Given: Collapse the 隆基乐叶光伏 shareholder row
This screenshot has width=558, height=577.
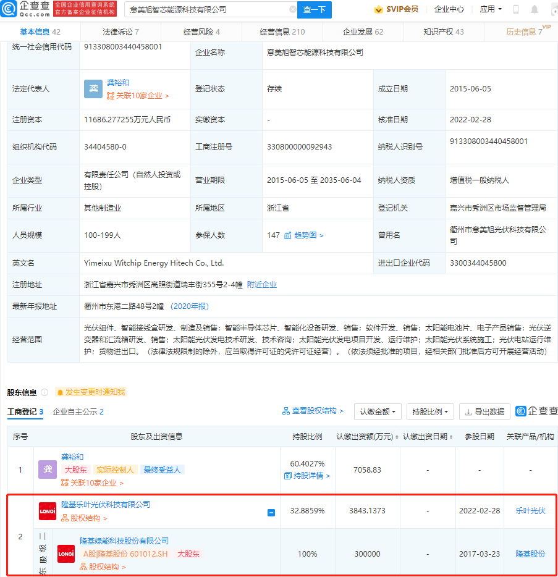Looking at the screenshot, I should tap(271, 512).
